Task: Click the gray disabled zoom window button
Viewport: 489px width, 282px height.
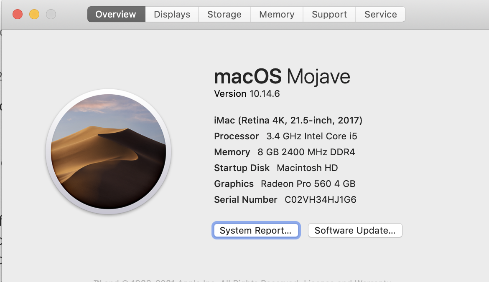Action: pyautogui.click(x=51, y=15)
